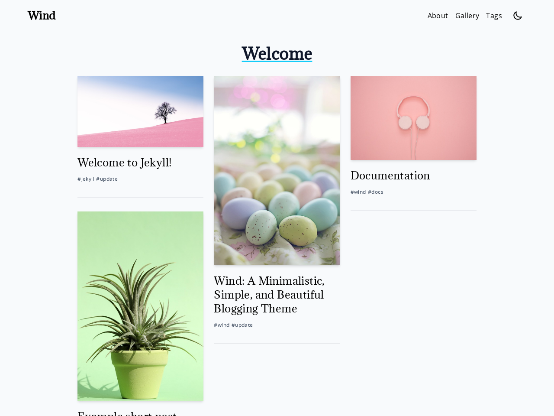Select the #wind tag under the Wind theme post
Screen dimensions: 554x416
pyautogui.click(x=222, y=325)
